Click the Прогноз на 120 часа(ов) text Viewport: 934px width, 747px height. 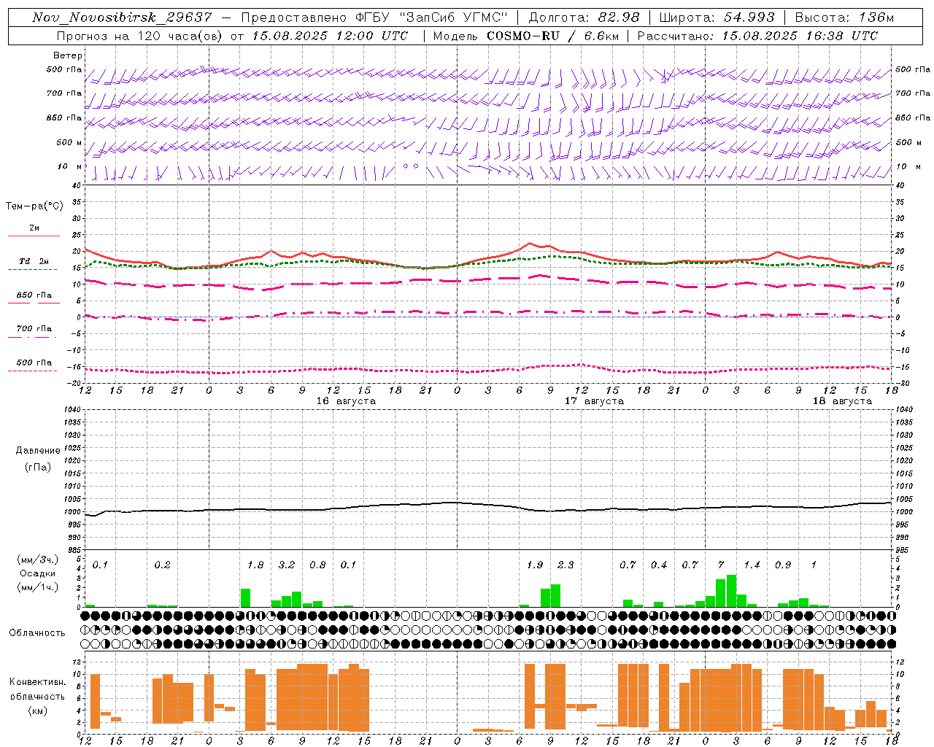click(x=140, y=36)
